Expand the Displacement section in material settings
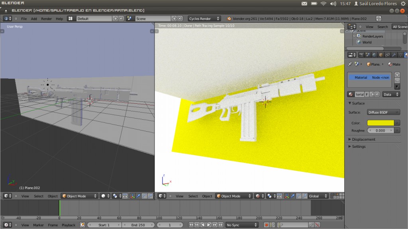The image size is (408, 229). pyautogui.click(x=364, y=139)
